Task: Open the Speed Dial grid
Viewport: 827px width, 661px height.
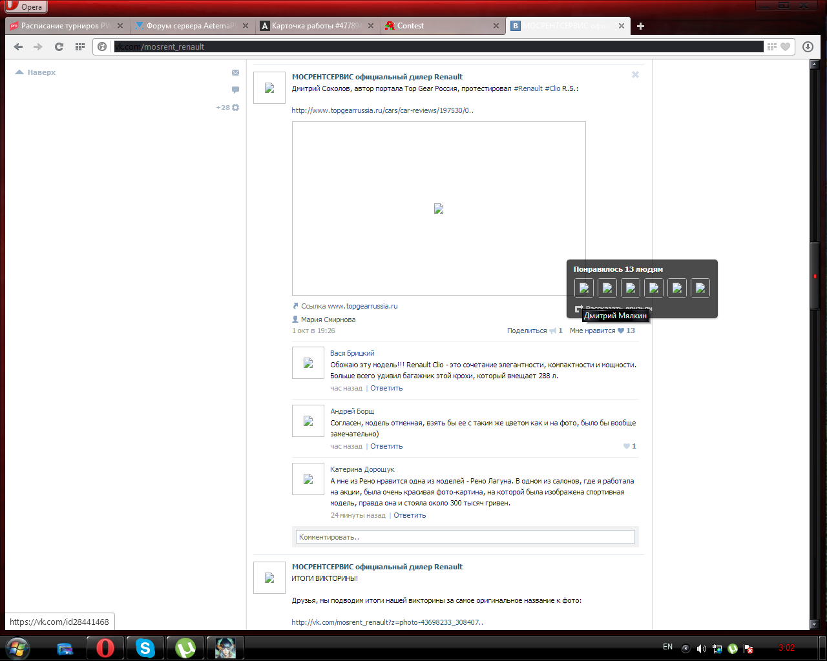Action: click(x=80, y=46)
